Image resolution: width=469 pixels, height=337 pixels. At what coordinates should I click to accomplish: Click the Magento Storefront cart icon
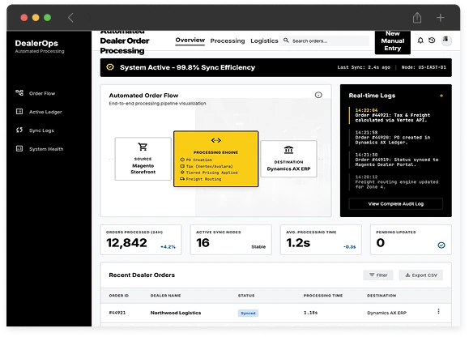point(143,147)
